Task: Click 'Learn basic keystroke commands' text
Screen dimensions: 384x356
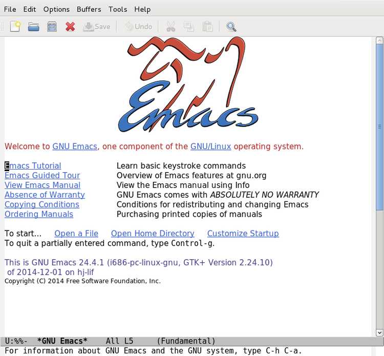Action: 181,165
